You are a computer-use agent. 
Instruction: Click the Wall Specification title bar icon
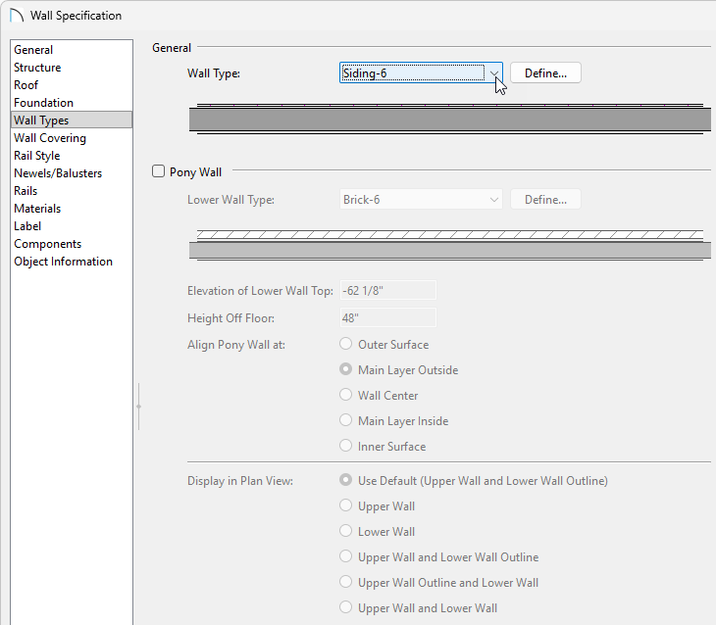[x=17, y=16]
